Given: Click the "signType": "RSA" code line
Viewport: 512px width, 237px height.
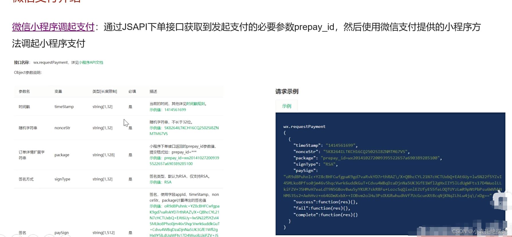Looking at the screenshot, I should (x=315, y=164).
